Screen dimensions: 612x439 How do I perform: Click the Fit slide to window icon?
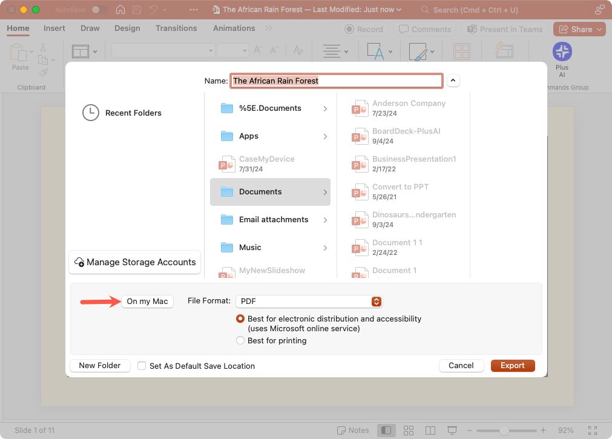click(593, 431)
